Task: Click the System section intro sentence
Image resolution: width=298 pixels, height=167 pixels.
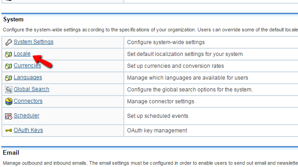Action: coord(150,30)
